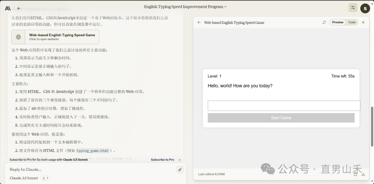374x184 pixels.
Task: Open chat controls settings icon
Action: click(353, 8)
